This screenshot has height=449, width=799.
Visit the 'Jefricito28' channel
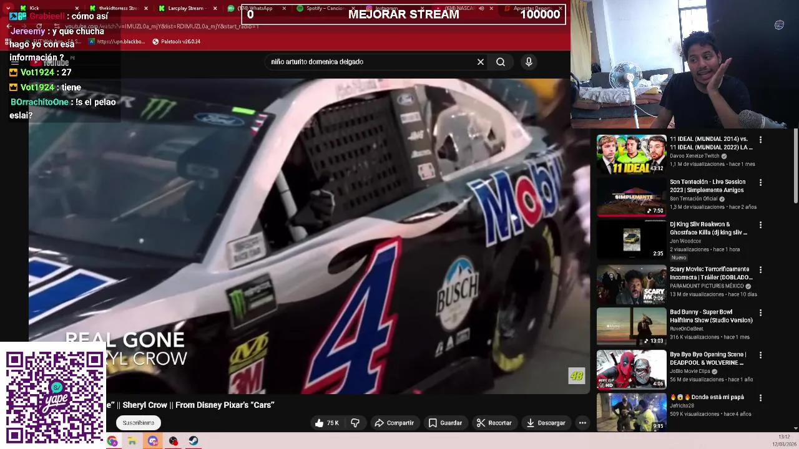(x=683, y=406)
